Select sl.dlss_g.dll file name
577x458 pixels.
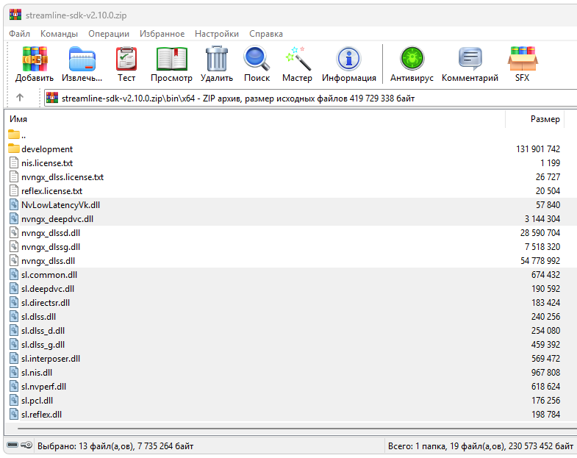point(43,345)
